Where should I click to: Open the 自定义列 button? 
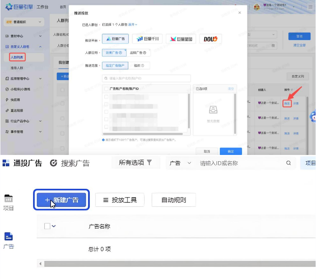click(x=298, y=76)
